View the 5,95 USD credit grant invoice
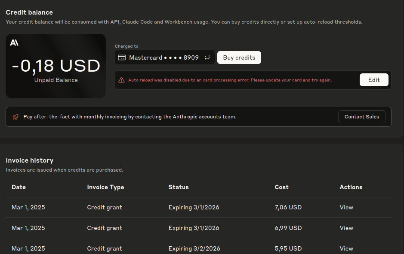The height and width of the screenshot is (254, 404). 346,248
